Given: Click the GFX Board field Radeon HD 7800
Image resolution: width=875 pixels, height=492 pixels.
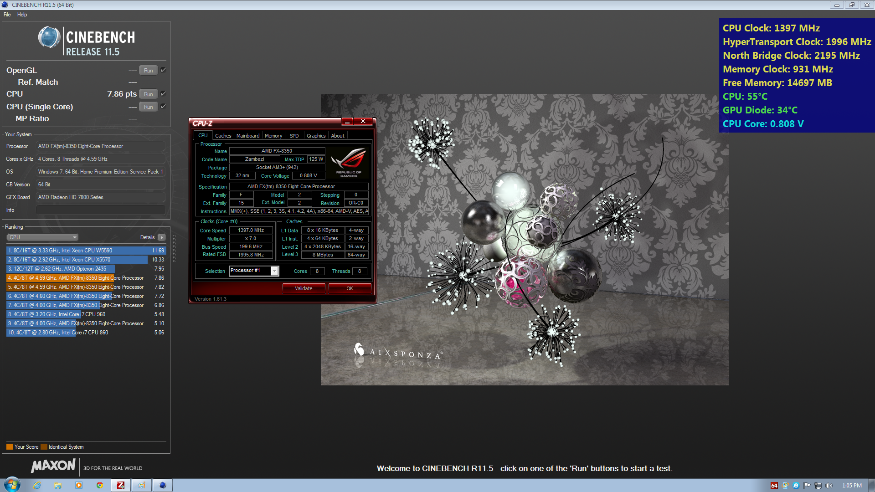Looking at the screenshot, I should tap(101, 197).
